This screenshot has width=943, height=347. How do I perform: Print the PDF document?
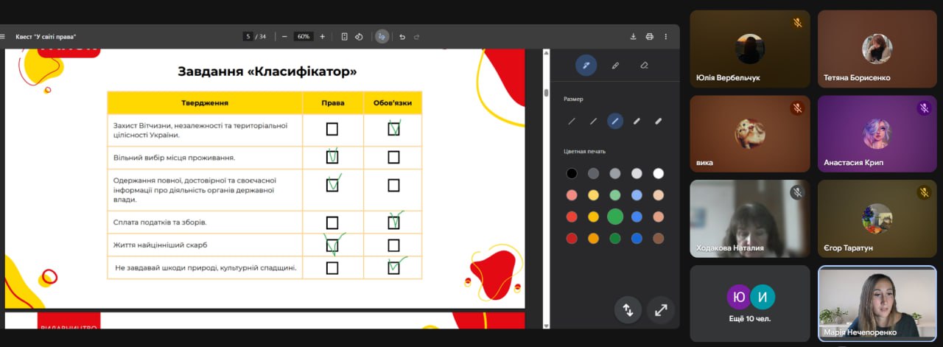649,36
